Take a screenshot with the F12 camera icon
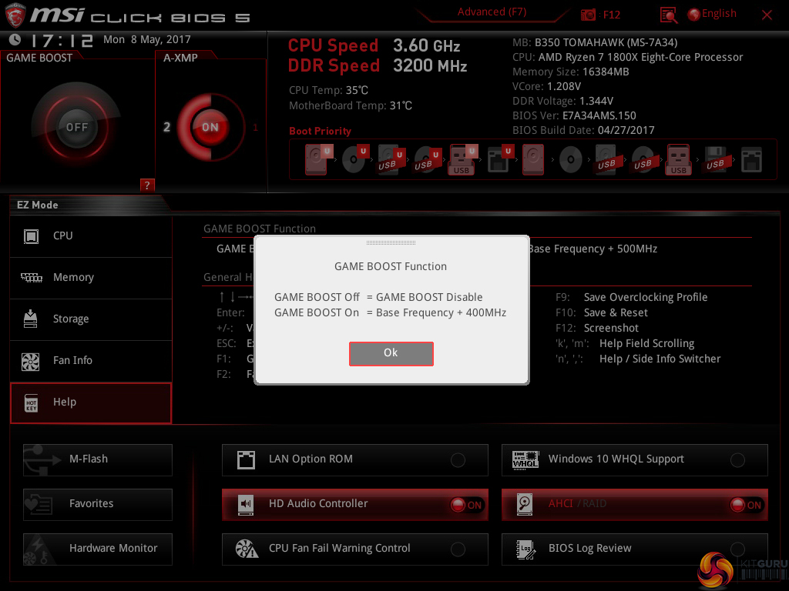The height and width of the screenshot is (591, 789). (588, 15)
